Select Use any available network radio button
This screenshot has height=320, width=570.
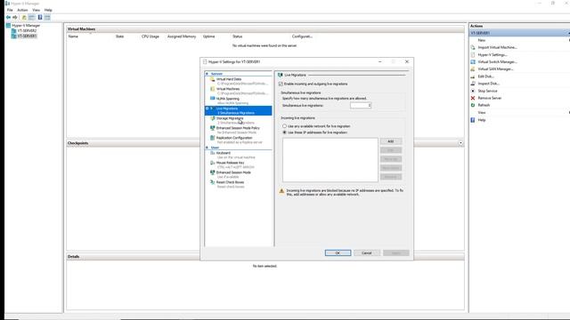click(x=284, y=126)
